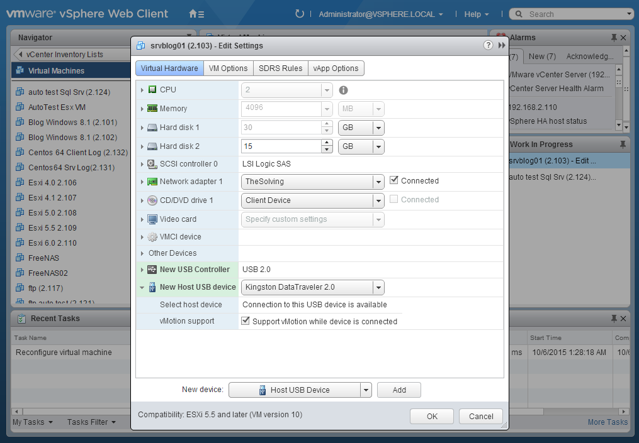
Task: Click the Hard disk 2 icon
Action: tap(152, 146)
